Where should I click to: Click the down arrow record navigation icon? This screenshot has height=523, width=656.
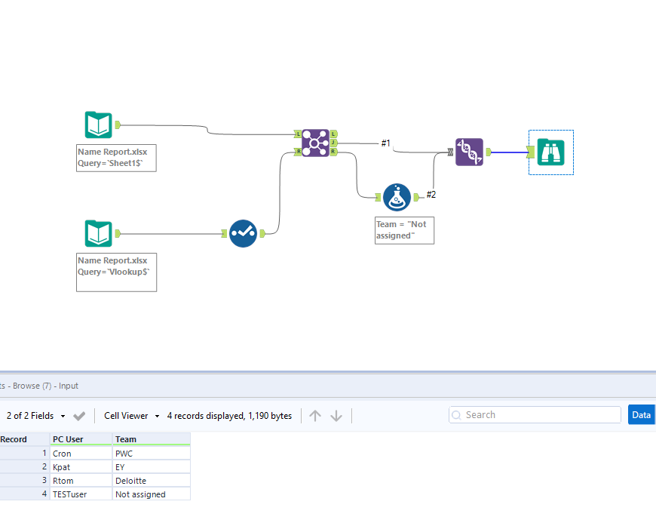click(x=336, y=415)
